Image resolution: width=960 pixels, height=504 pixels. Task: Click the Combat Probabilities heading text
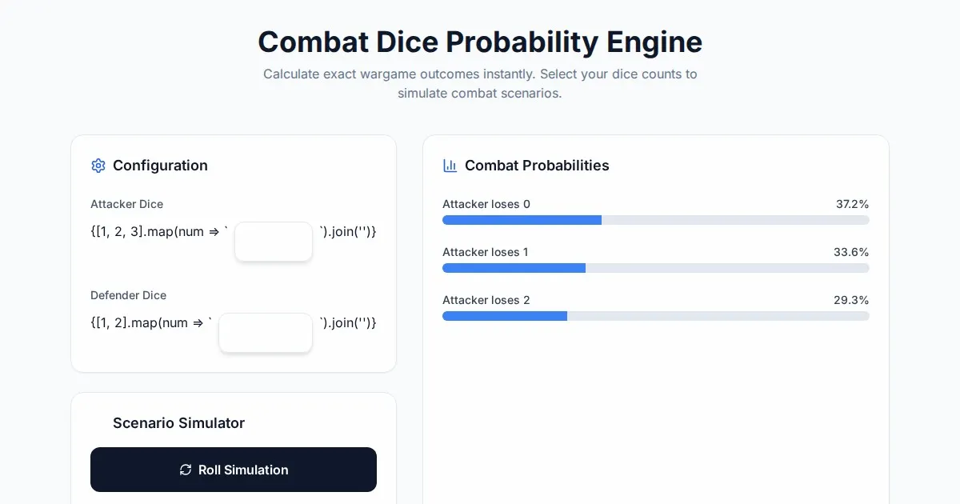[x=537, y=166]
